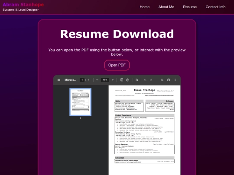Click the Systems & Level Designer subtitle
This screenshot has height=175, width=234.
tap(21, 10)
